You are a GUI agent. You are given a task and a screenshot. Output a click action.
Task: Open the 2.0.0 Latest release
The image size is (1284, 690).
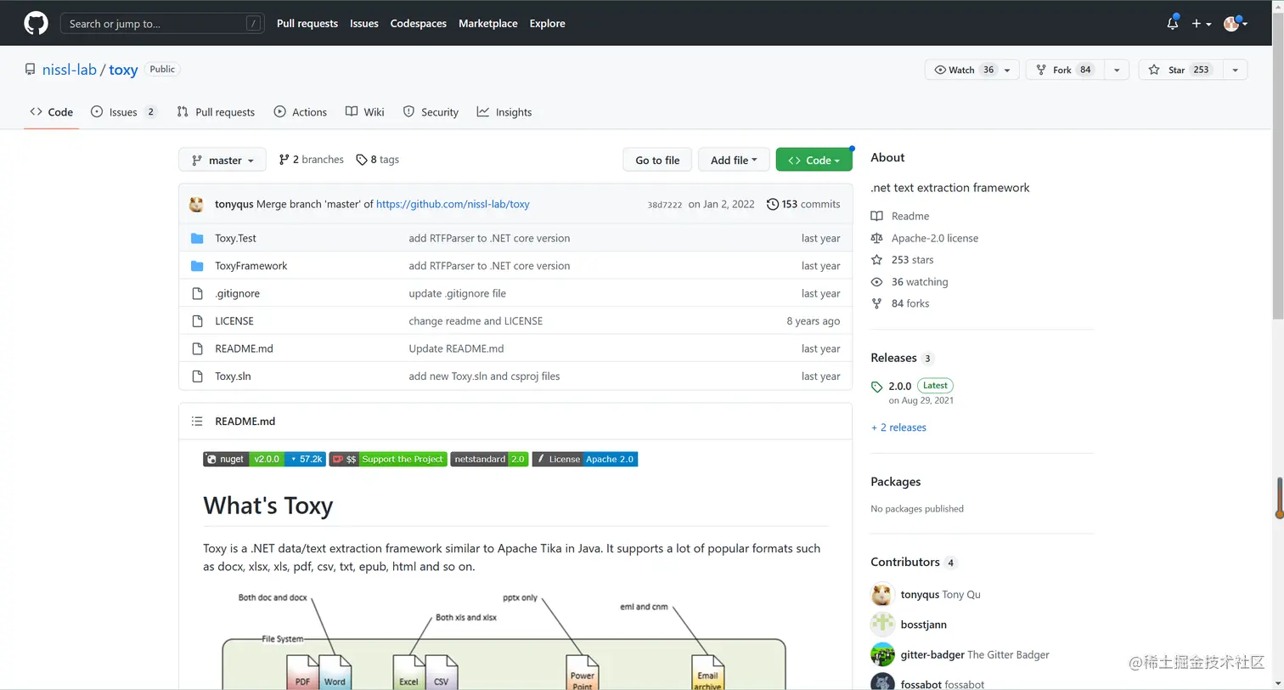[x=912, y=386]
